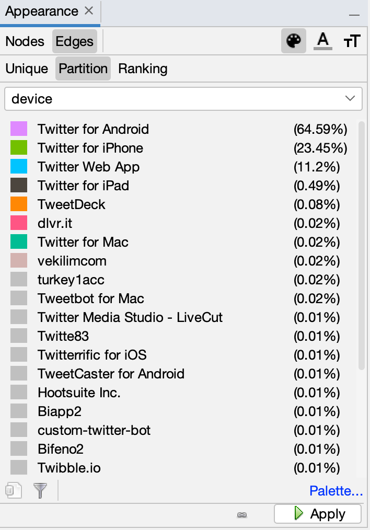
Task: Switch to Nodes element toggle
Action: click(25, 41)
